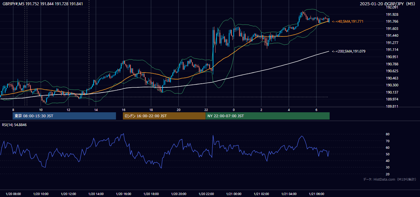The height and width of the screenshot is (197, 420).
Task: Click the 190.788 price axis value
Action: (392, 64)
